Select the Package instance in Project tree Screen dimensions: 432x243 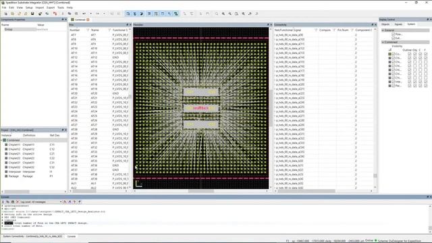pyautogui.click(x=13, y=176)
